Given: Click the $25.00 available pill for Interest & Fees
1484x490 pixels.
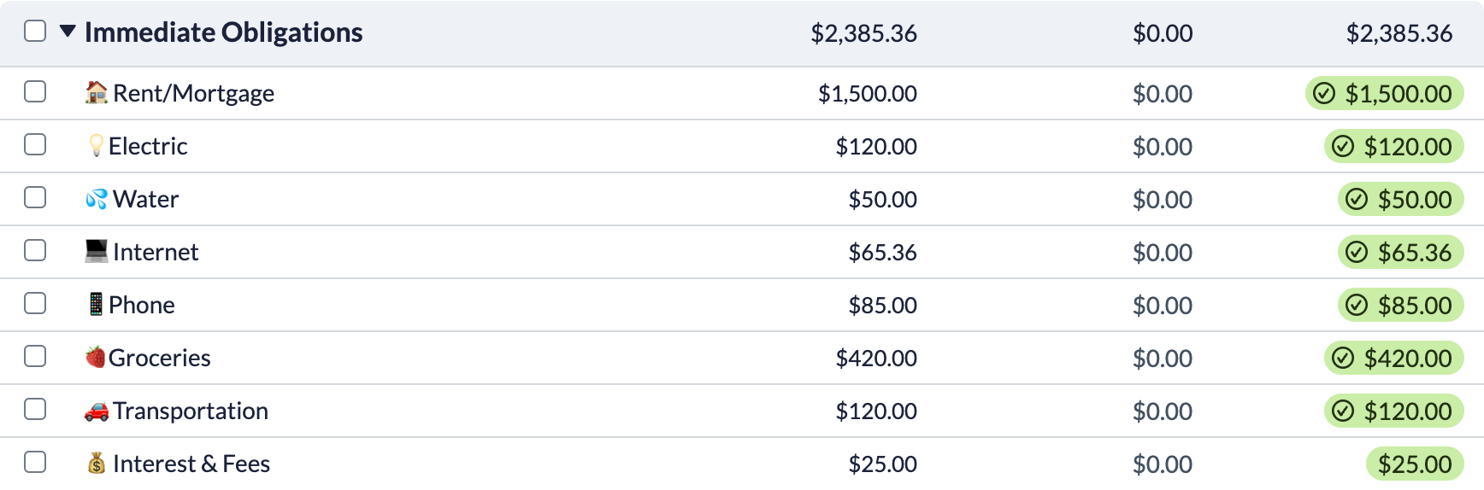Looking at the screenshot, I should pos(1415,464).
